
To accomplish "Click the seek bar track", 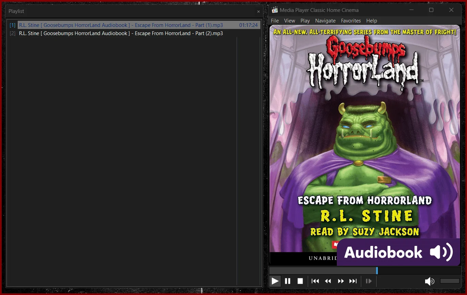I will point(364,270).
